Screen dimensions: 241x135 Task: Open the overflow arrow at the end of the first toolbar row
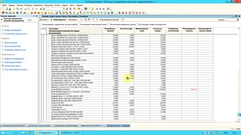point(111,10)
